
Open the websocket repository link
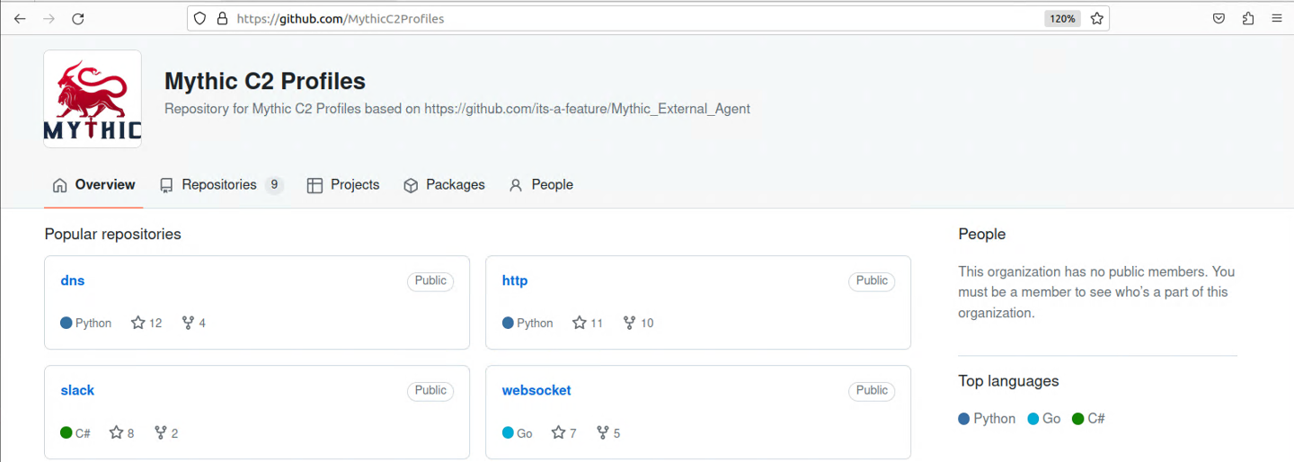pos(536,390)
